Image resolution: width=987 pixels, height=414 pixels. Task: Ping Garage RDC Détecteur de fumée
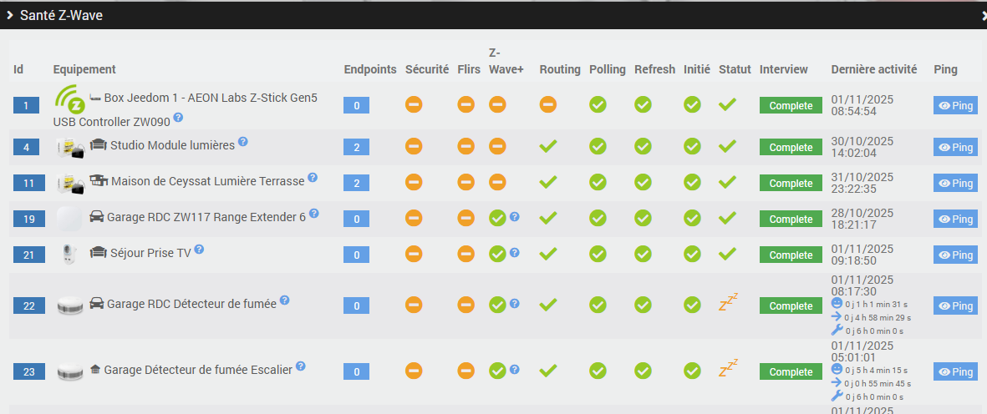pos(954,306)
